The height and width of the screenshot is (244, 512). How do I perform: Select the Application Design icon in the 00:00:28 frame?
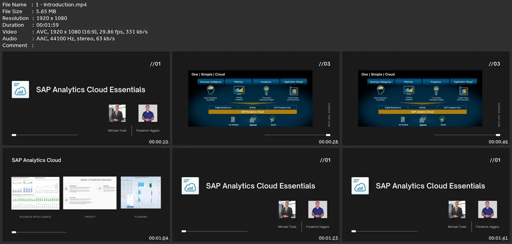point(294,90)
